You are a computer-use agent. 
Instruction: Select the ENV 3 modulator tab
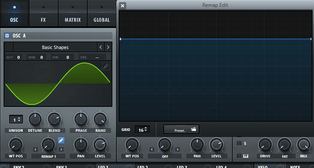74,166
